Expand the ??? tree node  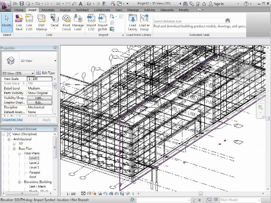click(14, 144)
